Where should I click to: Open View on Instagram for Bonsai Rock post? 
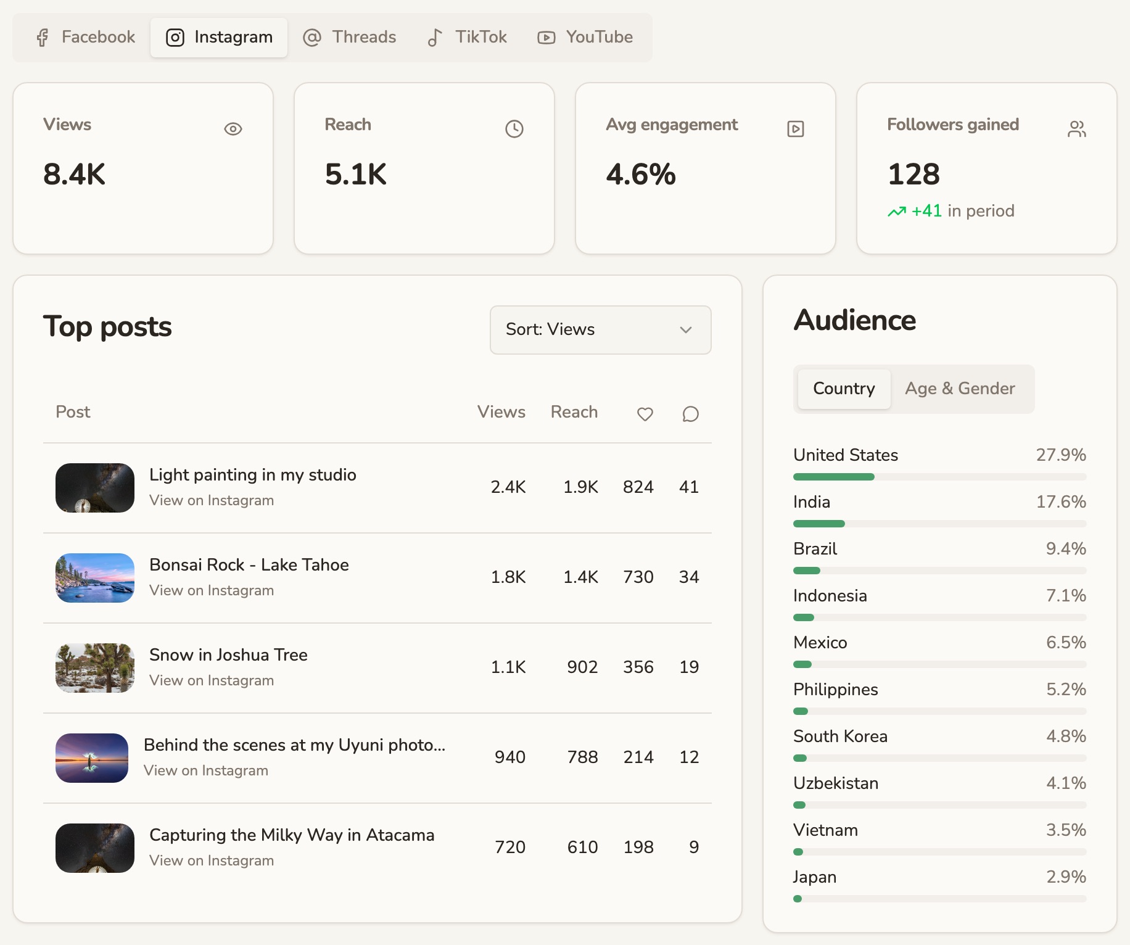pyautogui.click(x=212, y=590)
